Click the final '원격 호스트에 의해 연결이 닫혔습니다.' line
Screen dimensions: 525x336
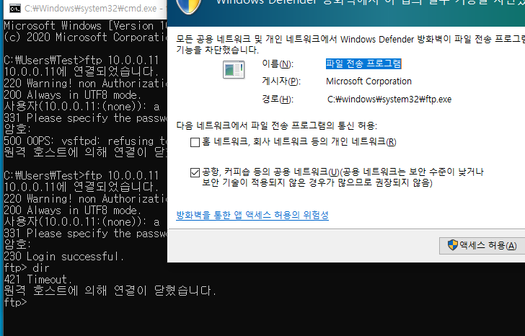(x=110, y=291)
